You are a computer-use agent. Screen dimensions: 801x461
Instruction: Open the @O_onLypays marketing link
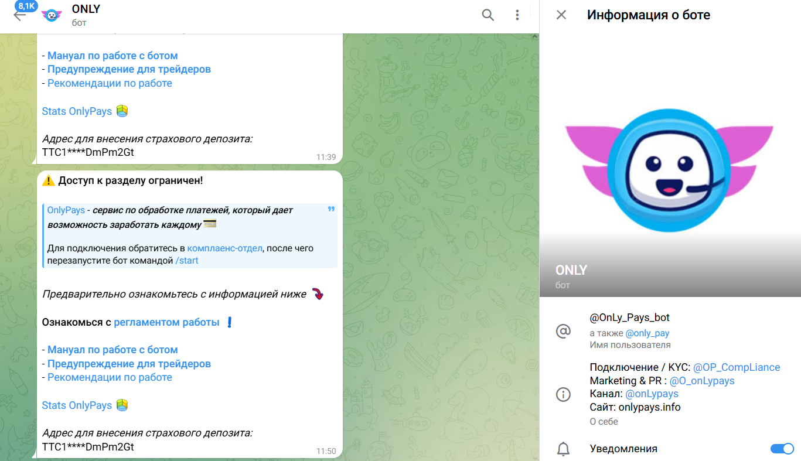click(x=702, y=381)
